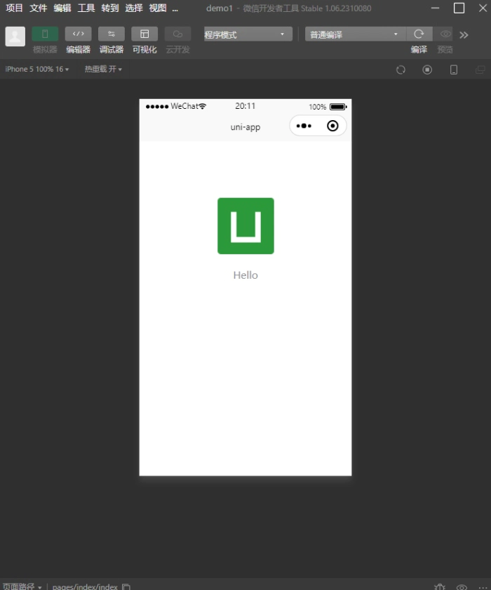
Task: Click the Hello text in simulator
Action: (x=245, y=275)
